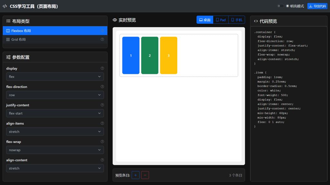Screen dimensions: 330x185
Task: Open the display dropdown showing flex
Action: pyautogui.click(x=55, y=77)
